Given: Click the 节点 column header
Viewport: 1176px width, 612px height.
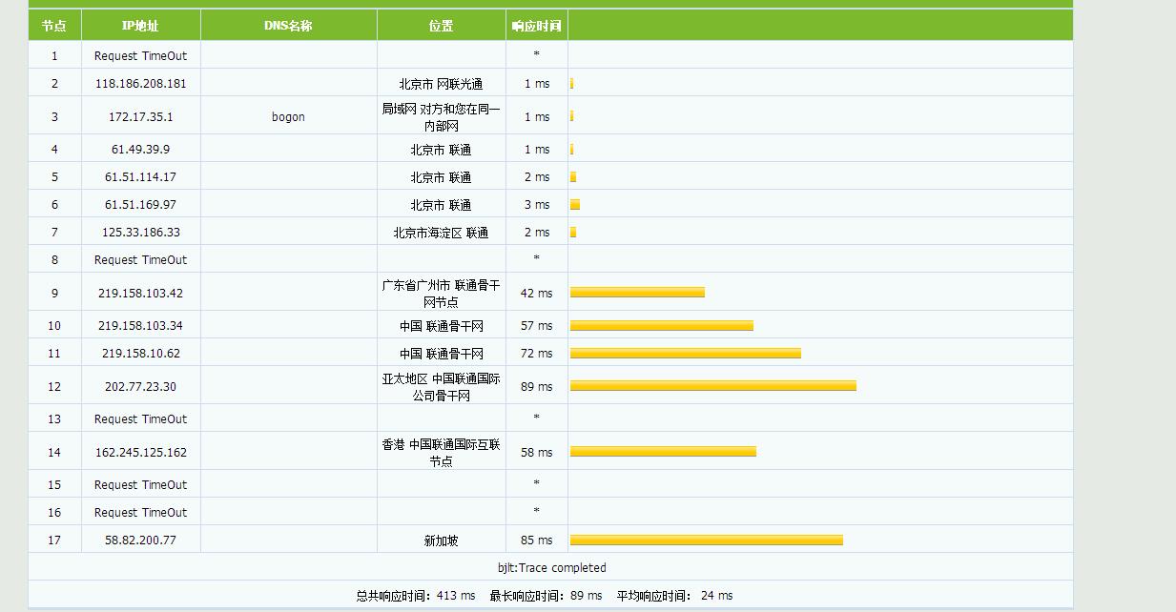Looking at the screenshot, I should point(54,26).
